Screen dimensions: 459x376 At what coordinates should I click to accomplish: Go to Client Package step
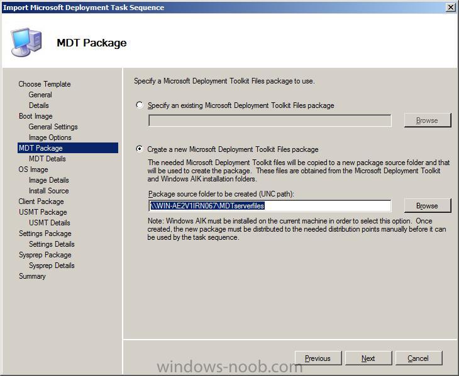point(41,201)
